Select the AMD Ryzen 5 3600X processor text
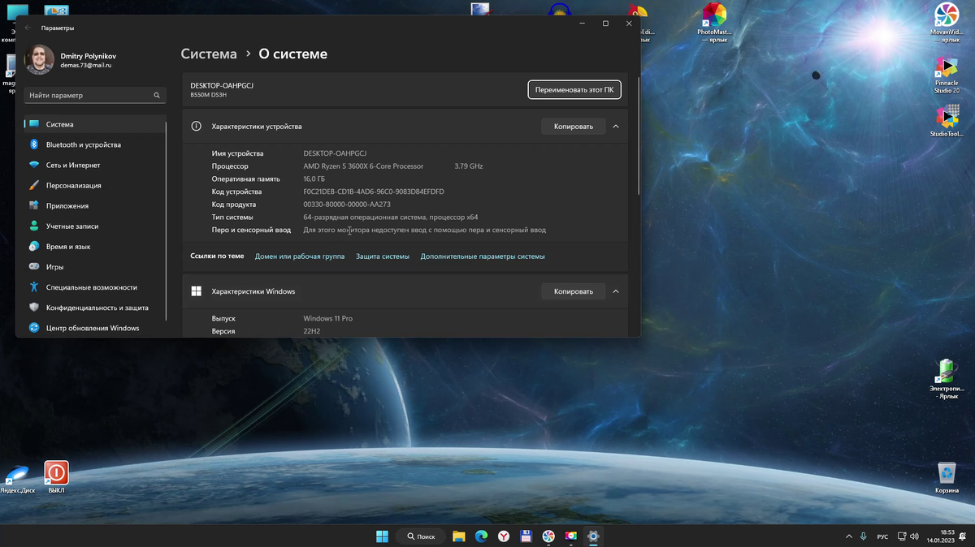This screenshot has height=547, width=975. click(363, 166)
